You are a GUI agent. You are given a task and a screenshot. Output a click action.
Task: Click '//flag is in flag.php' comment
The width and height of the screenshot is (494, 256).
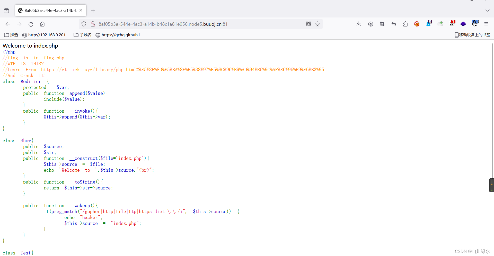pyautogui.click(x=33, y=58)
